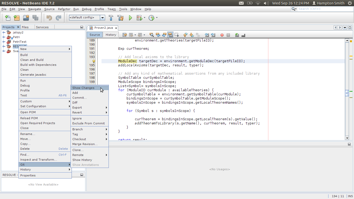Open the Refactor menu
The width and height of the screenshot is (354, 199).
tap(64, 9)
